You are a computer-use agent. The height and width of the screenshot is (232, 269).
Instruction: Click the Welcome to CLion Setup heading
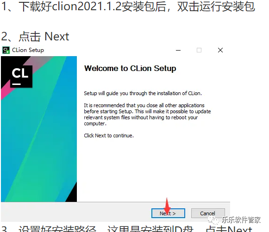pyautogui.click(x=130, y=69)
